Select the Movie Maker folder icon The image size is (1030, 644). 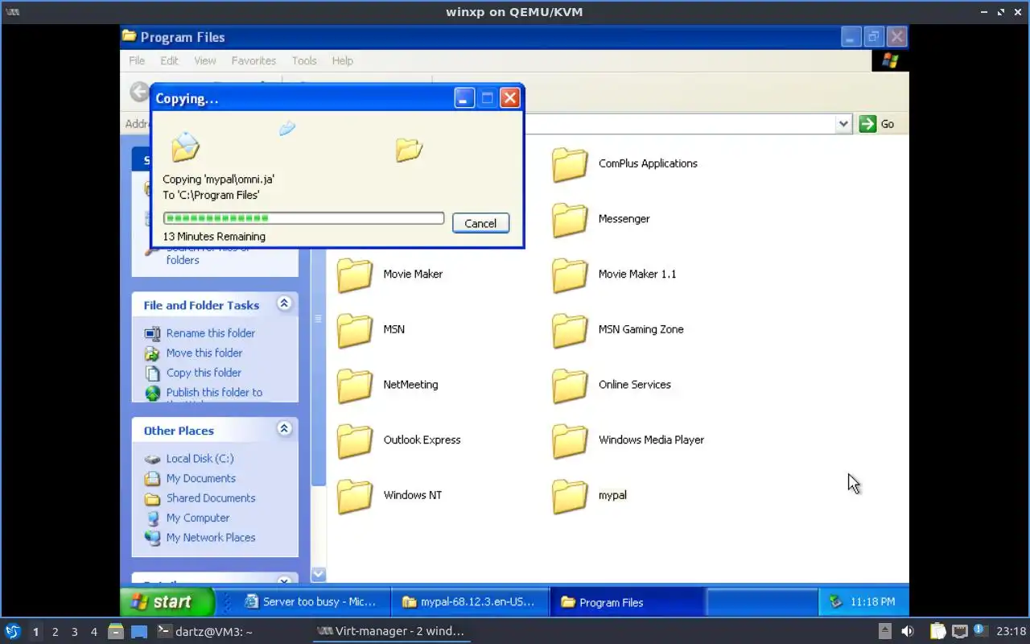click(x=355, y=275)
